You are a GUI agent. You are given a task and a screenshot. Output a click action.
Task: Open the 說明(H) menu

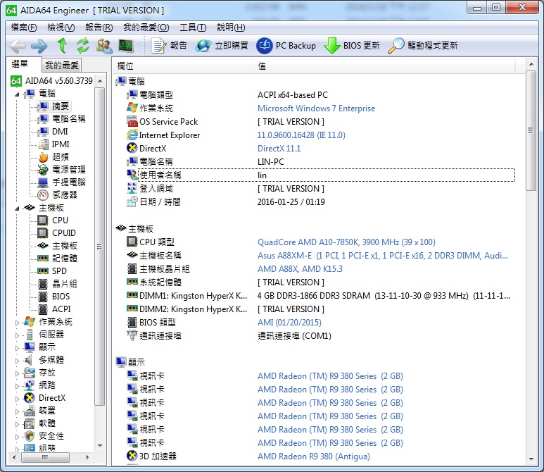pos(231,27)
